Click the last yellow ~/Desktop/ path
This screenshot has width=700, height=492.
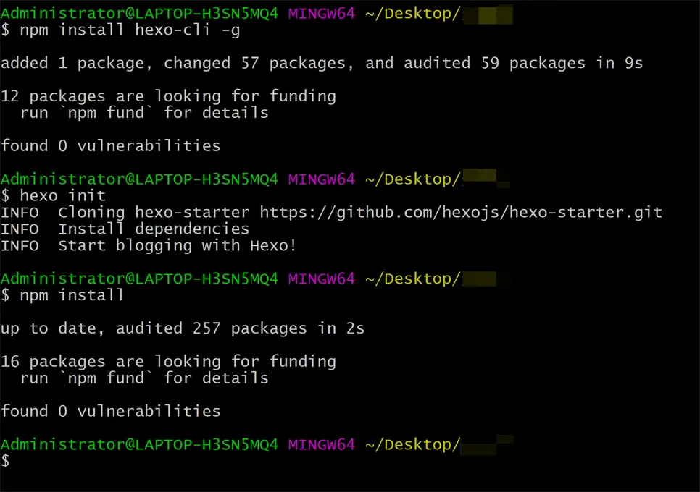(x=413, y=445)
